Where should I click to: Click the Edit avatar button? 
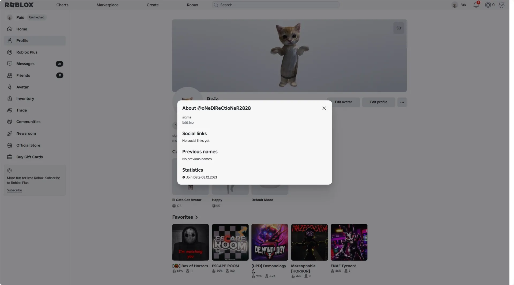pos(343,102)
